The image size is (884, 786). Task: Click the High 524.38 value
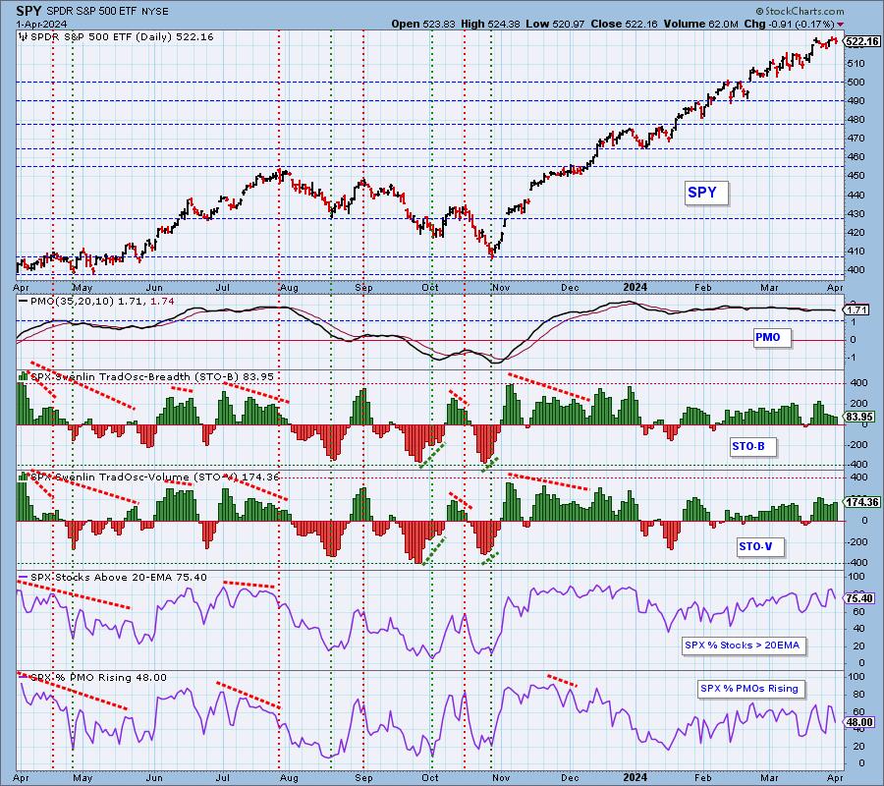[x=490, y=24]
